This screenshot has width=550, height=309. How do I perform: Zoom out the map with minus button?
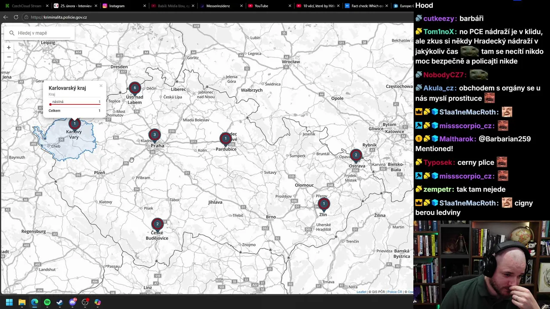9,57
